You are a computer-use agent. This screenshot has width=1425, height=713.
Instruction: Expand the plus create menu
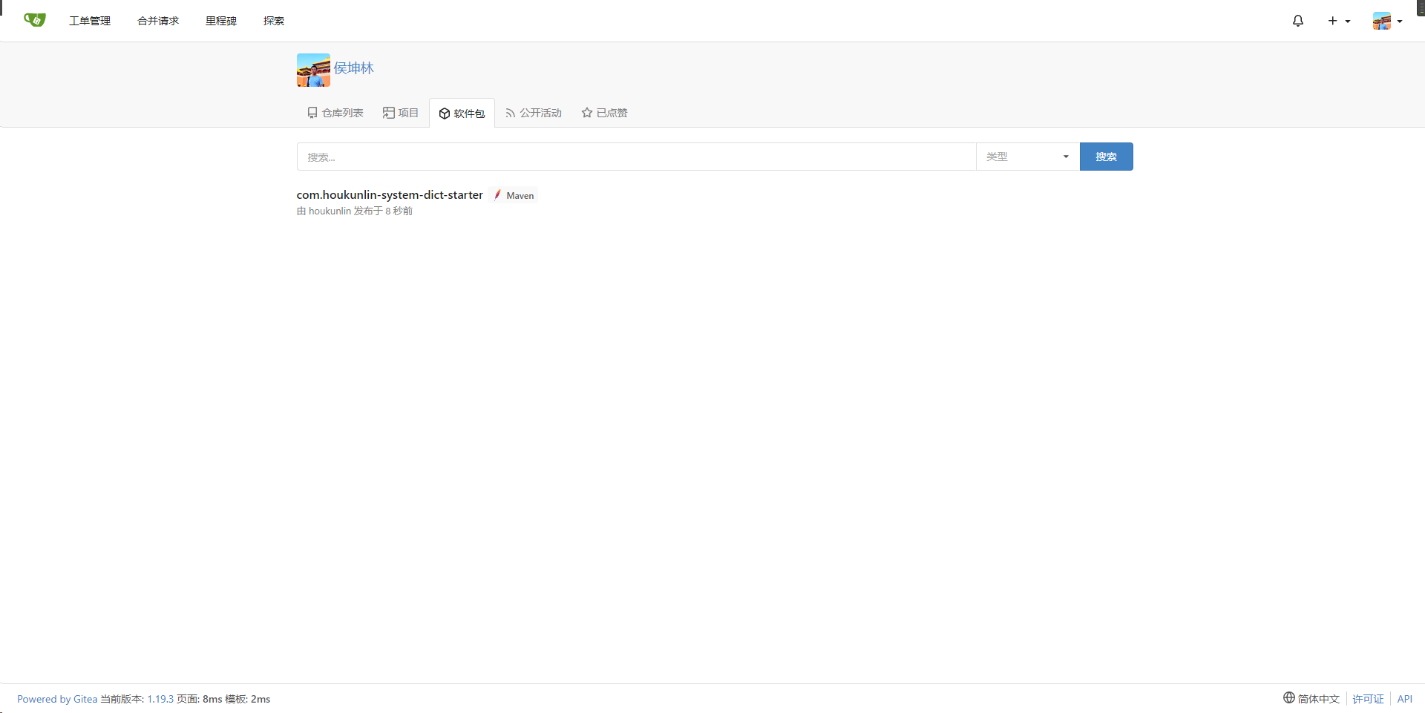[1338, 21]
